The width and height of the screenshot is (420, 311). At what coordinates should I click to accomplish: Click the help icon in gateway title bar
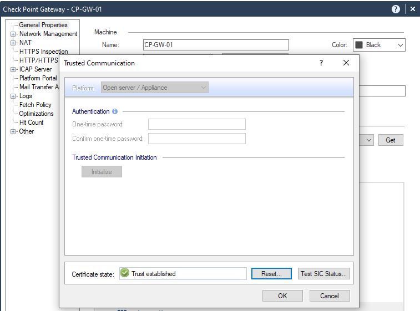[396, 9]
